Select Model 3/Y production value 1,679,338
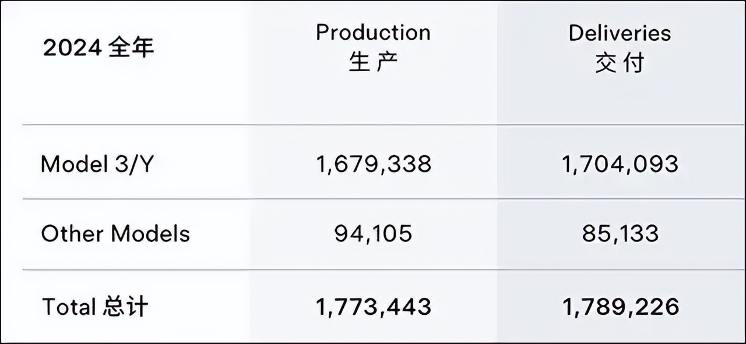Screen dimensions: 746x344 [x=374, y=164]
